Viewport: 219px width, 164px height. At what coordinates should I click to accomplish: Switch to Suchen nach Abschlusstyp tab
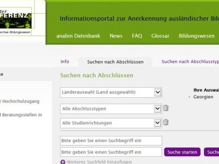(190, 61)
